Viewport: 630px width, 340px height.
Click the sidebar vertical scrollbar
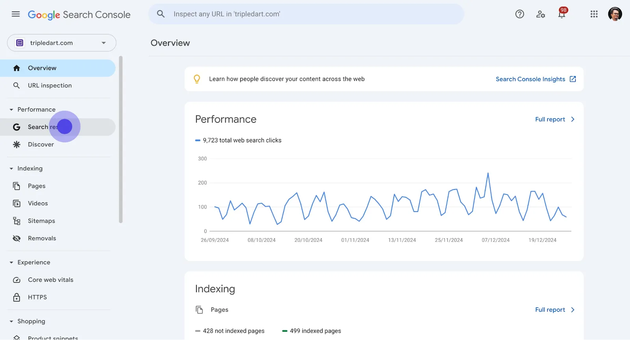pyautogui.click(x=121, y=140)
